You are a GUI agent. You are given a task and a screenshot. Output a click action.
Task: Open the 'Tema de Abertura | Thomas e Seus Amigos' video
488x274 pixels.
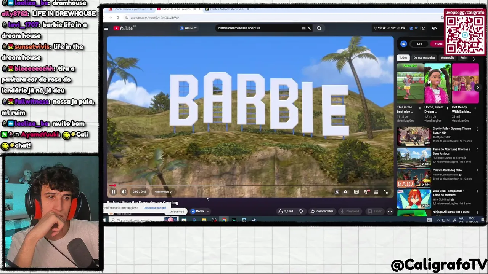pos(414,157)
